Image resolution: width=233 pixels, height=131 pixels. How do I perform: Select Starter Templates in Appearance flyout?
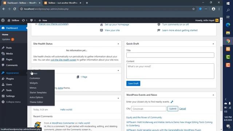(x=38, y=92)
